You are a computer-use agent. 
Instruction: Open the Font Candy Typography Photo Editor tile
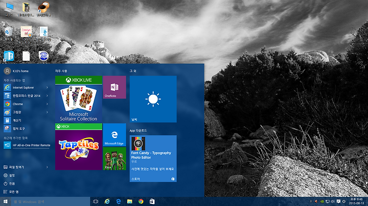(153, 159)
